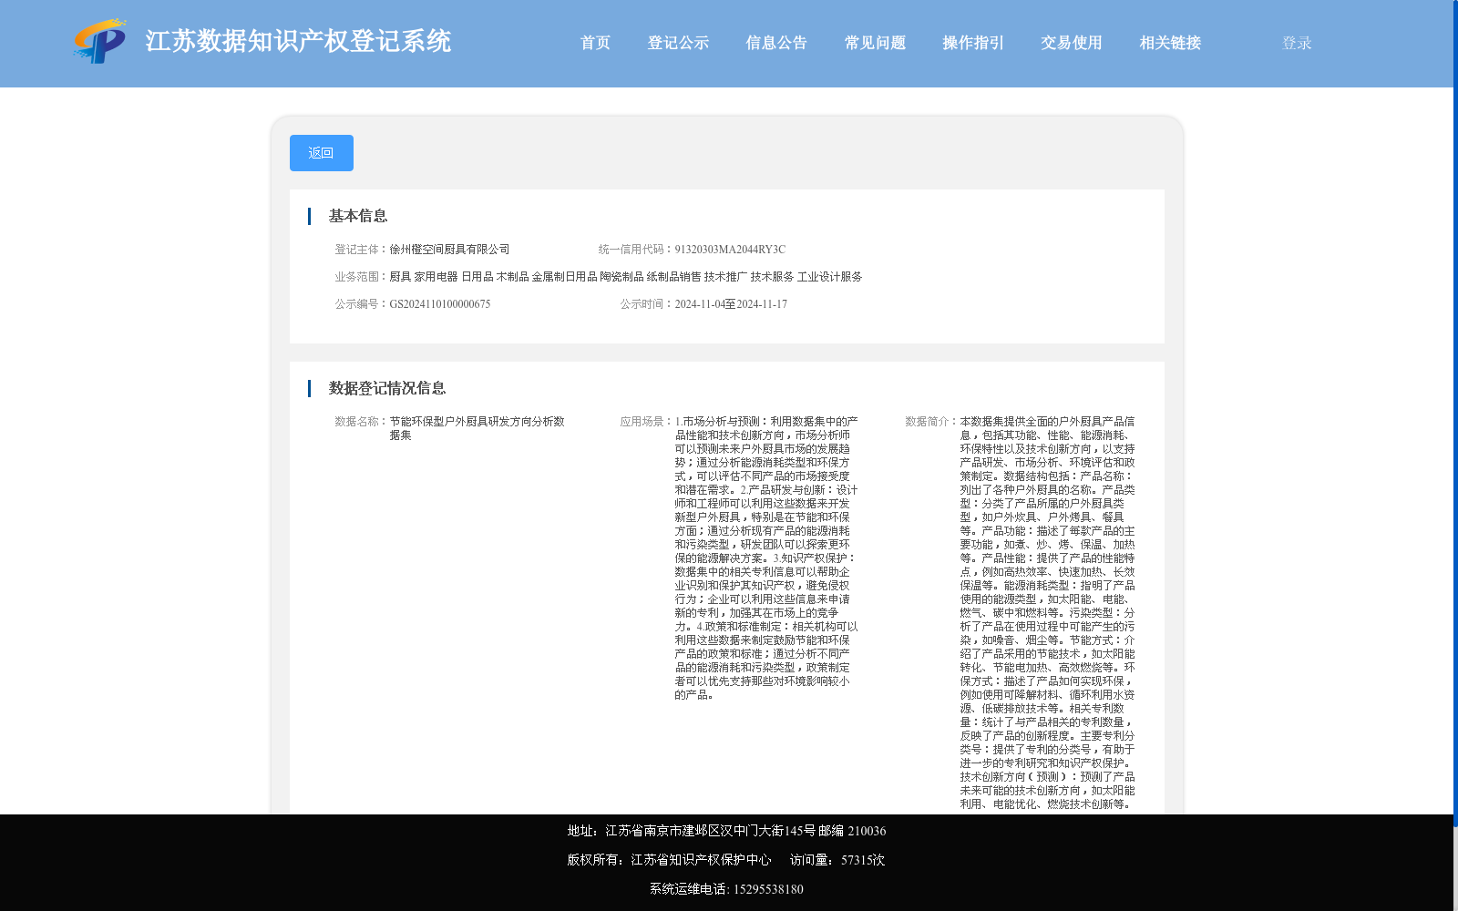Image resolution: width=1458 pixels, height=911 pixels.
Task: Click the system logo icon
Action: coord(100,41)
